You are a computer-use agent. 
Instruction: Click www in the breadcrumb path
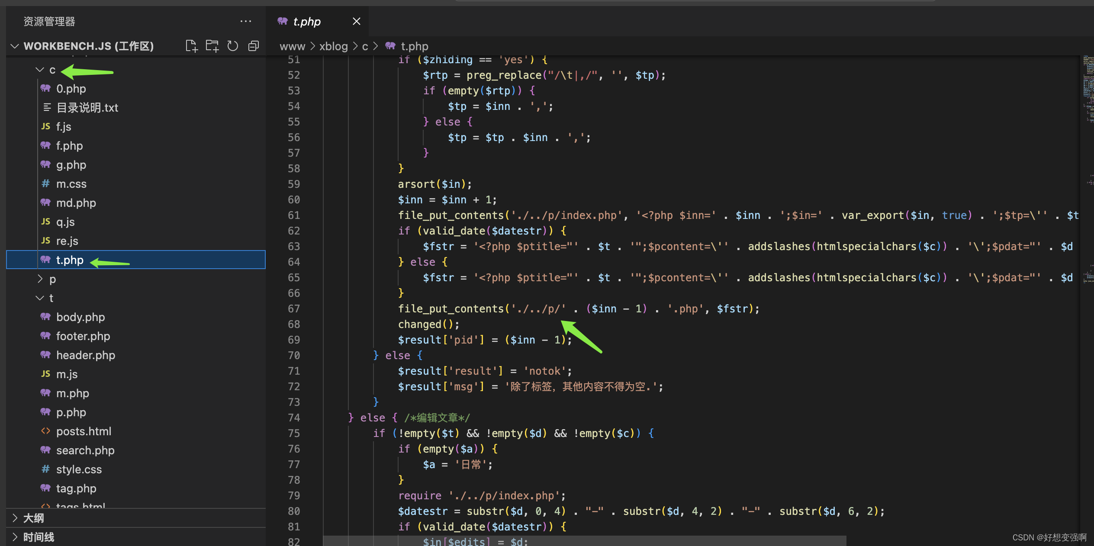point(292,46)
